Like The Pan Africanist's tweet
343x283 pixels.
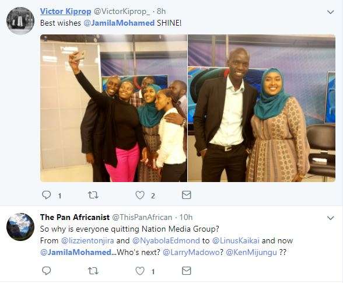(x=140, y=271)
